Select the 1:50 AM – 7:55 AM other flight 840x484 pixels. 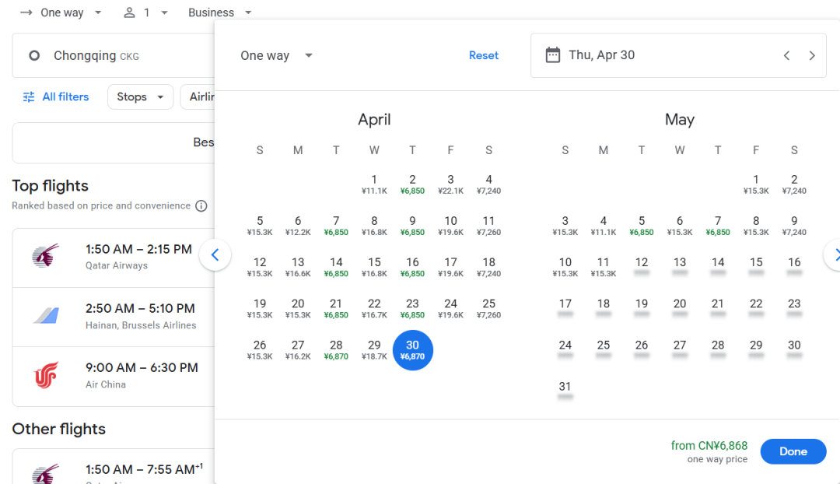pos(114,468)
